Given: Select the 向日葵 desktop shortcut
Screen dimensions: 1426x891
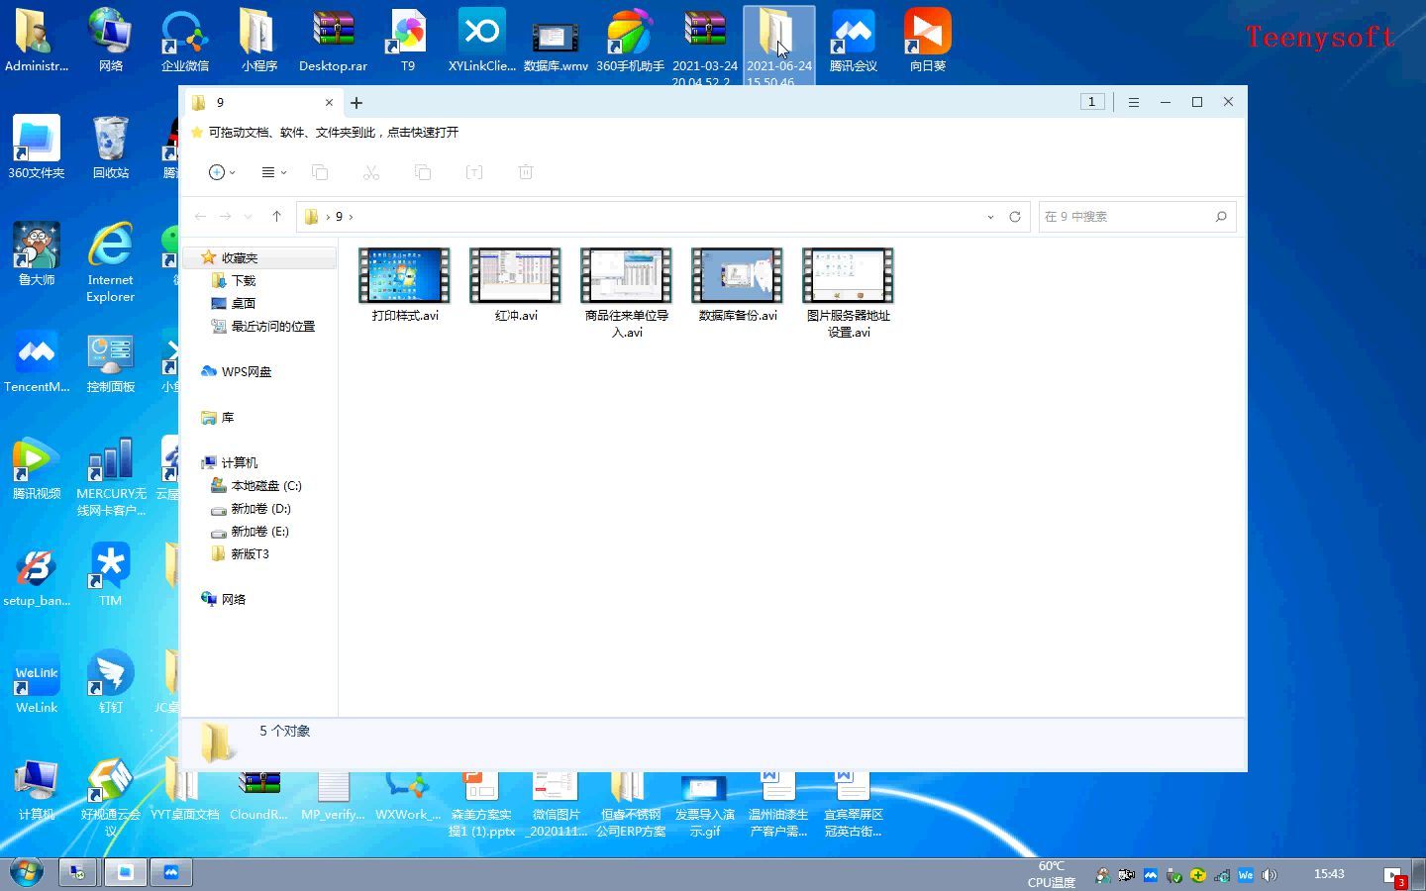Looking at the screenshot, I should [x=928, y=41].
